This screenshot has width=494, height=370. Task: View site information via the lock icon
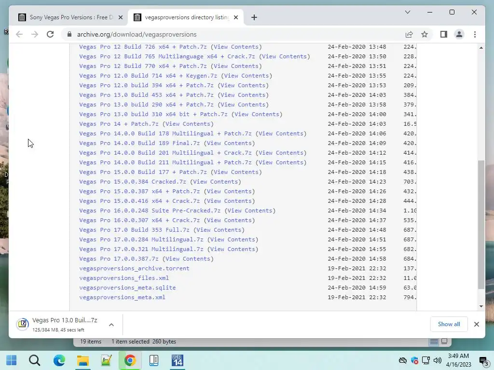pyautogui.click(x=69, y=34)
